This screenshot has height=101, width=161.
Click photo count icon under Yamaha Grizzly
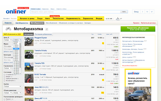coord(35,56)
